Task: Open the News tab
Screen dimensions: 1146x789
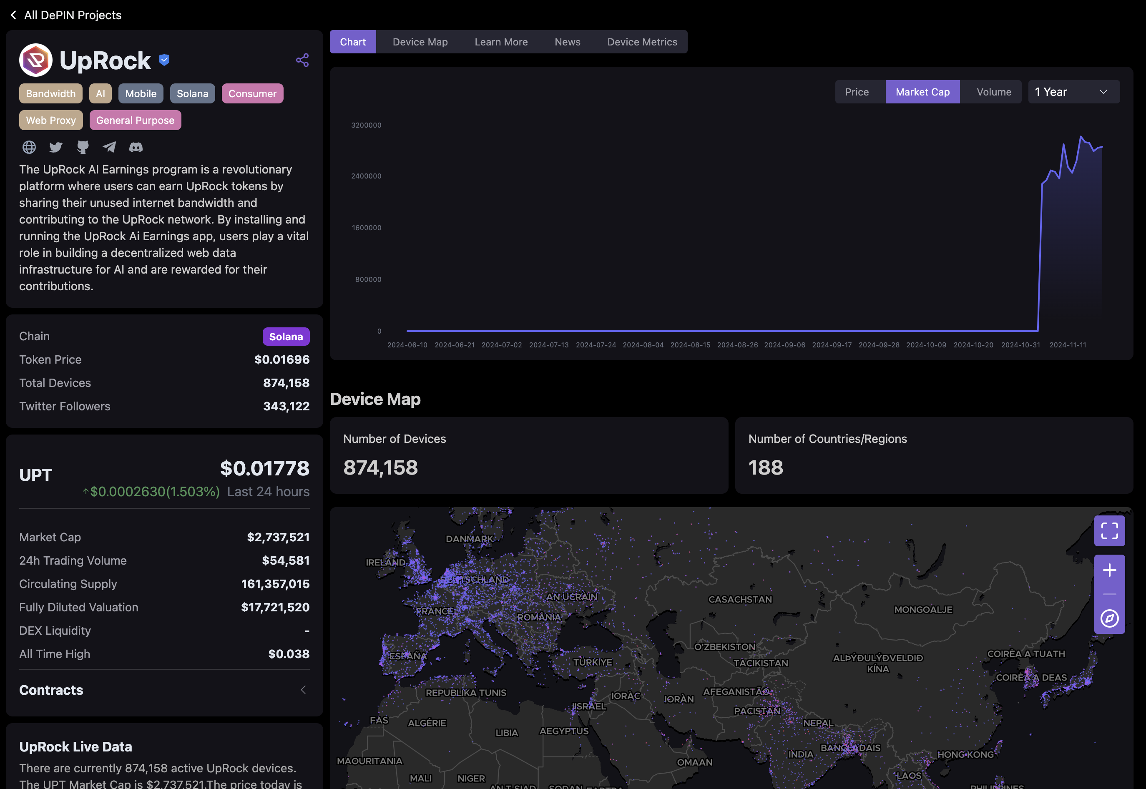Action: pyautogui.click(x=567, y=42)
